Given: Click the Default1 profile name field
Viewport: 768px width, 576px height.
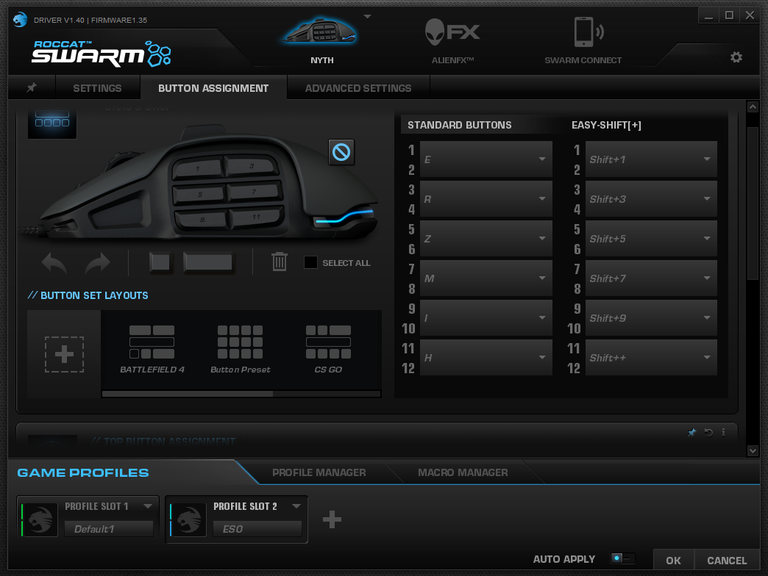Looking at the screenshot, I should (x=109, y=528).
